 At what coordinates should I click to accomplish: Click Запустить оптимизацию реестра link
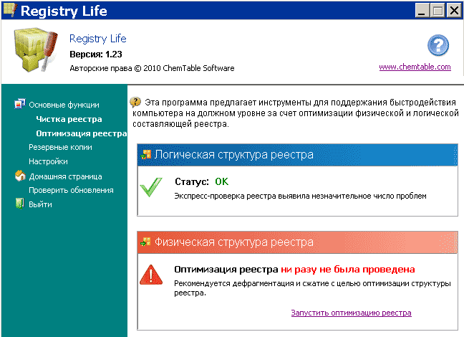[352, 313]
